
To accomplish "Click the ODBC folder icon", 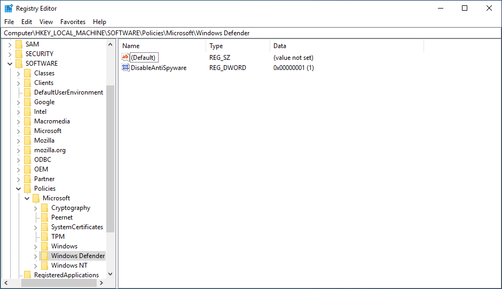I will tap(28, 160).
